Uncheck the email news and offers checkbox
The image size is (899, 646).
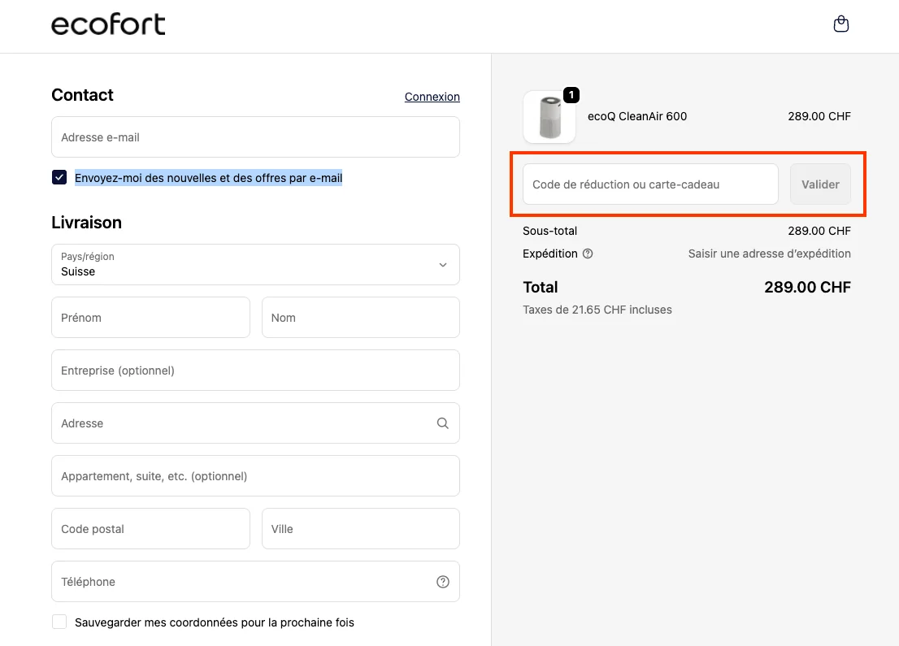pos(59,176)
